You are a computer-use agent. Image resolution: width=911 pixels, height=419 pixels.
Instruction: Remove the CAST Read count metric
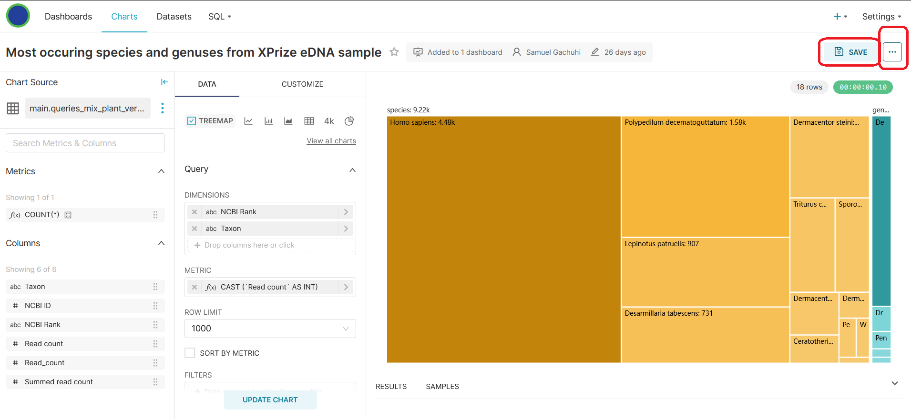[x=194, y=287]
